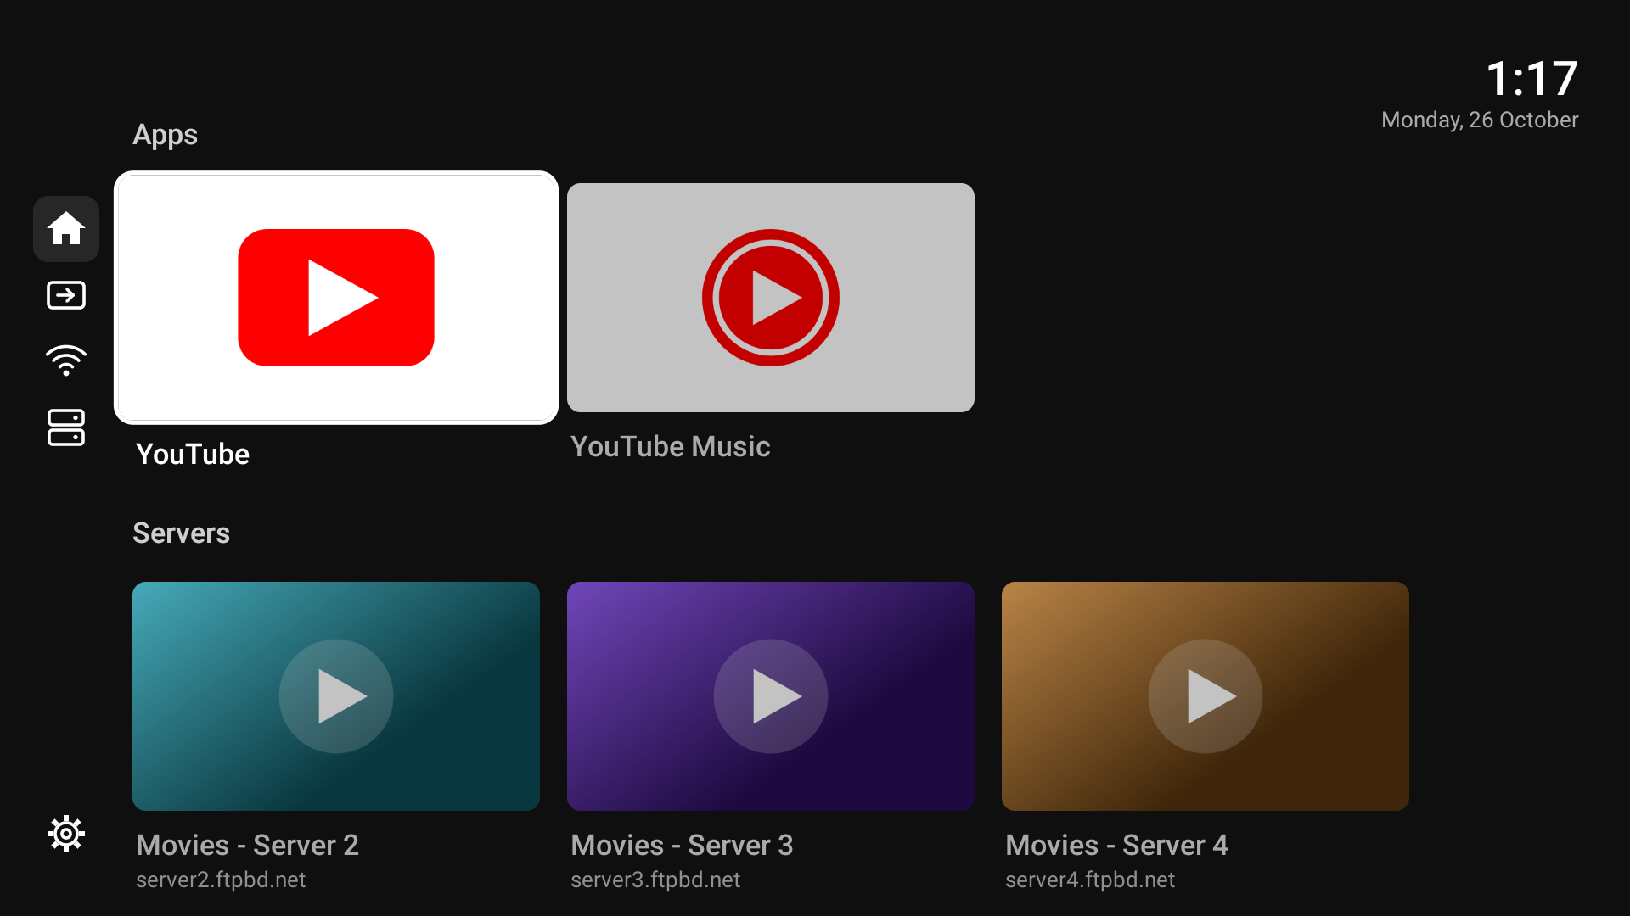Screen dimensions: 1630x916
Task: Click the server3.ftpbd.net address text
Action: (x=655, y=880)
